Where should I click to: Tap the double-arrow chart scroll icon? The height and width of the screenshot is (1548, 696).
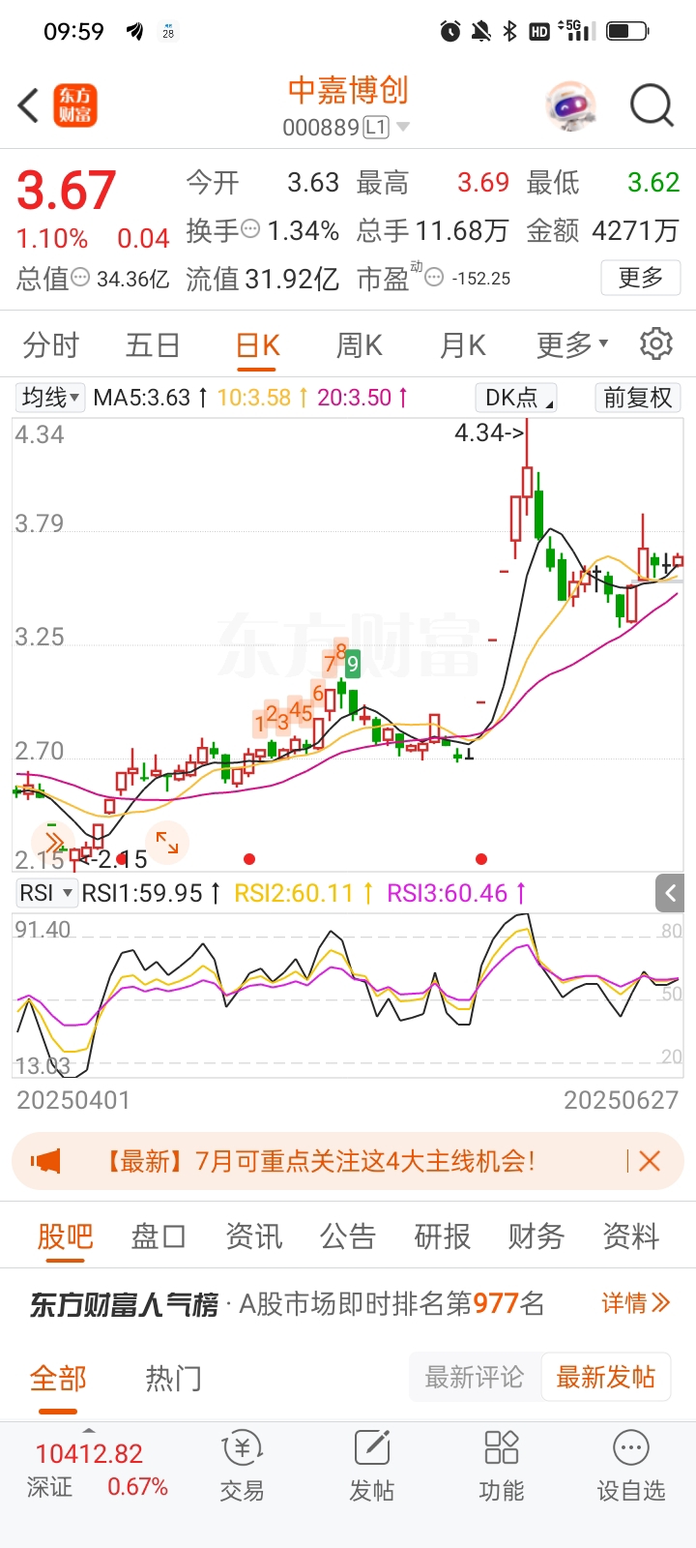pos(53,841)
